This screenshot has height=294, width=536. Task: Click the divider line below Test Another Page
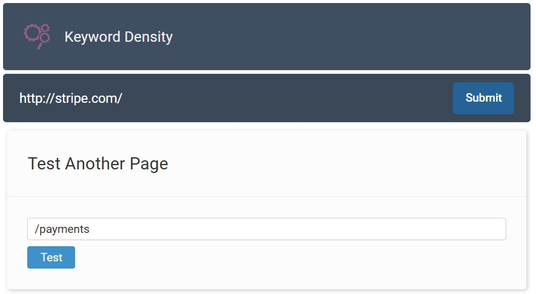point(266,197)
